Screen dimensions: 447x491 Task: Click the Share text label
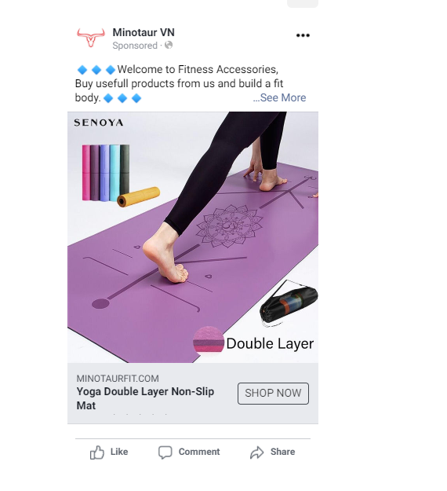(x=282, y=452)
